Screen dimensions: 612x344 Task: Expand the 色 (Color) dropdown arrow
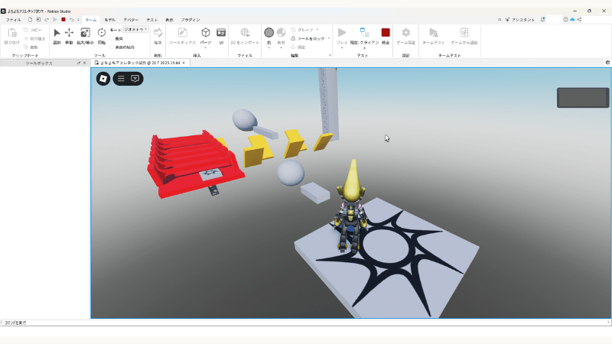click(x=269, y=48)
